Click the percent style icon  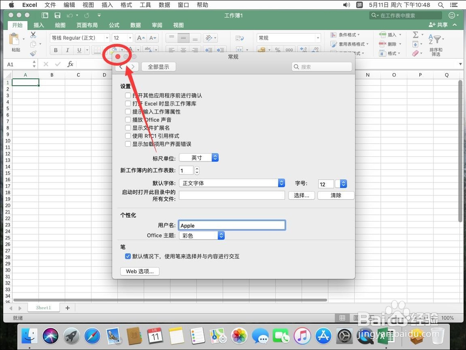278,50
